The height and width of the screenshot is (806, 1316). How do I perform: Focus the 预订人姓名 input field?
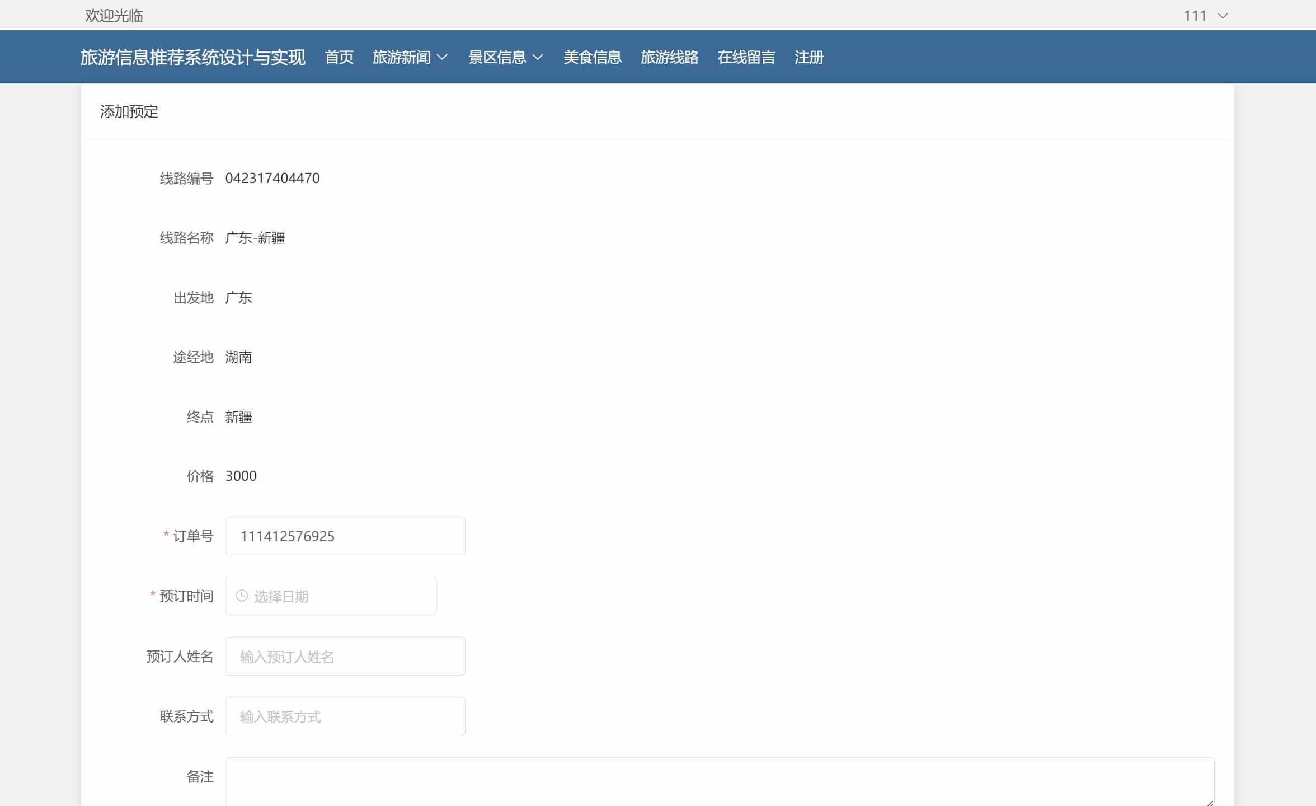tap(345, 656)
